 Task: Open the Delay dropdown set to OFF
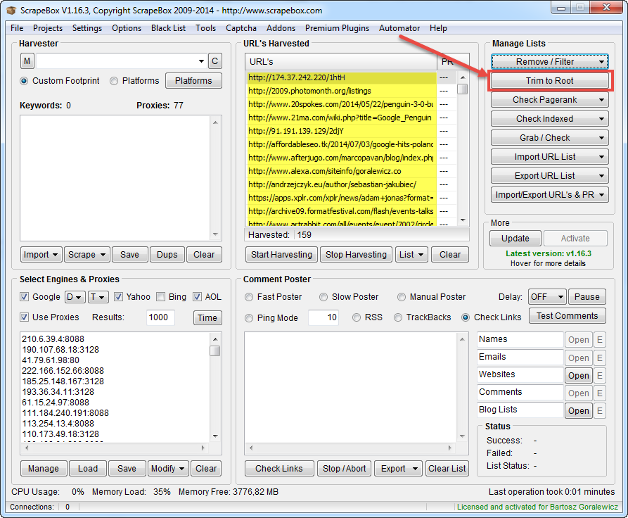point(547,296)
